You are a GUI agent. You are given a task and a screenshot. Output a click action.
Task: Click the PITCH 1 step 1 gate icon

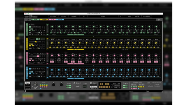(50, 33)
